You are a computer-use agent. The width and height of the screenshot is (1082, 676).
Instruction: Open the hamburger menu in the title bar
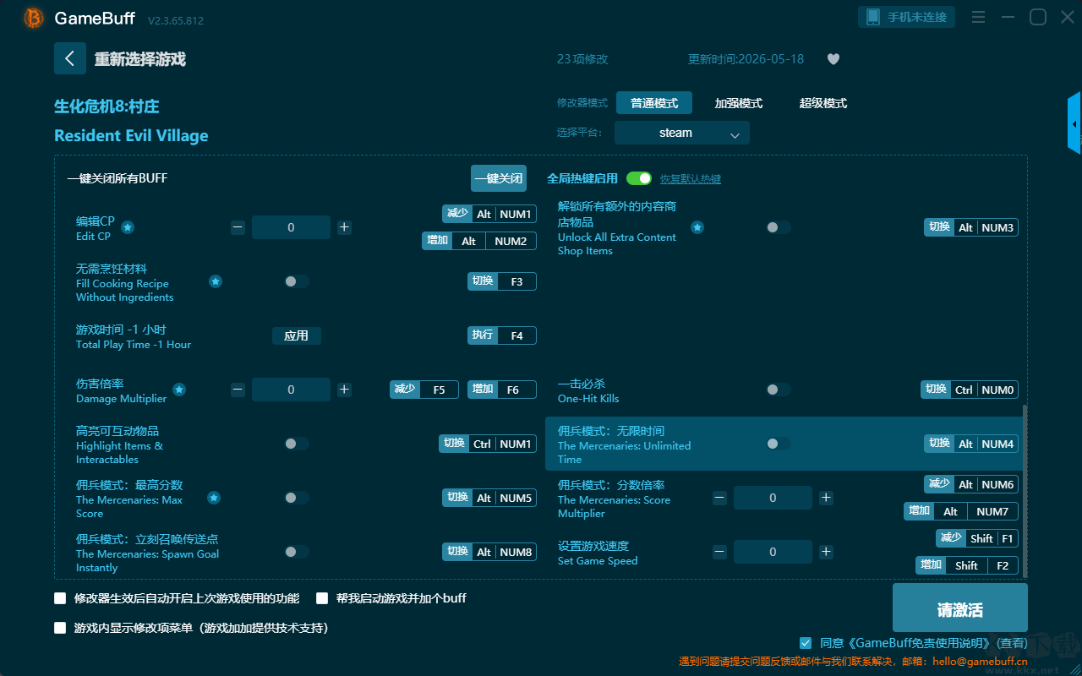tap(978, 17)
